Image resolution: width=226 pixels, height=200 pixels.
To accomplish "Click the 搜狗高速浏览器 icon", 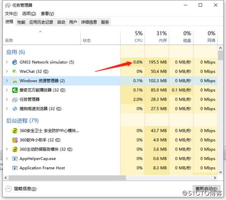I will point(15,109).
